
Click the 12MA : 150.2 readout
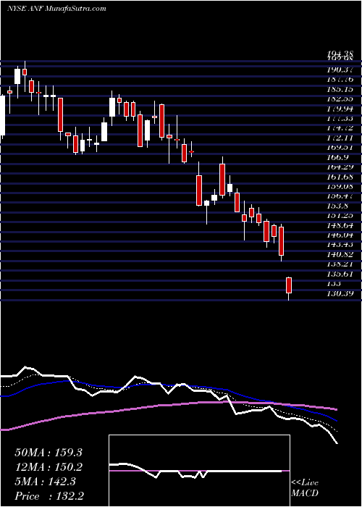(49, 467)
